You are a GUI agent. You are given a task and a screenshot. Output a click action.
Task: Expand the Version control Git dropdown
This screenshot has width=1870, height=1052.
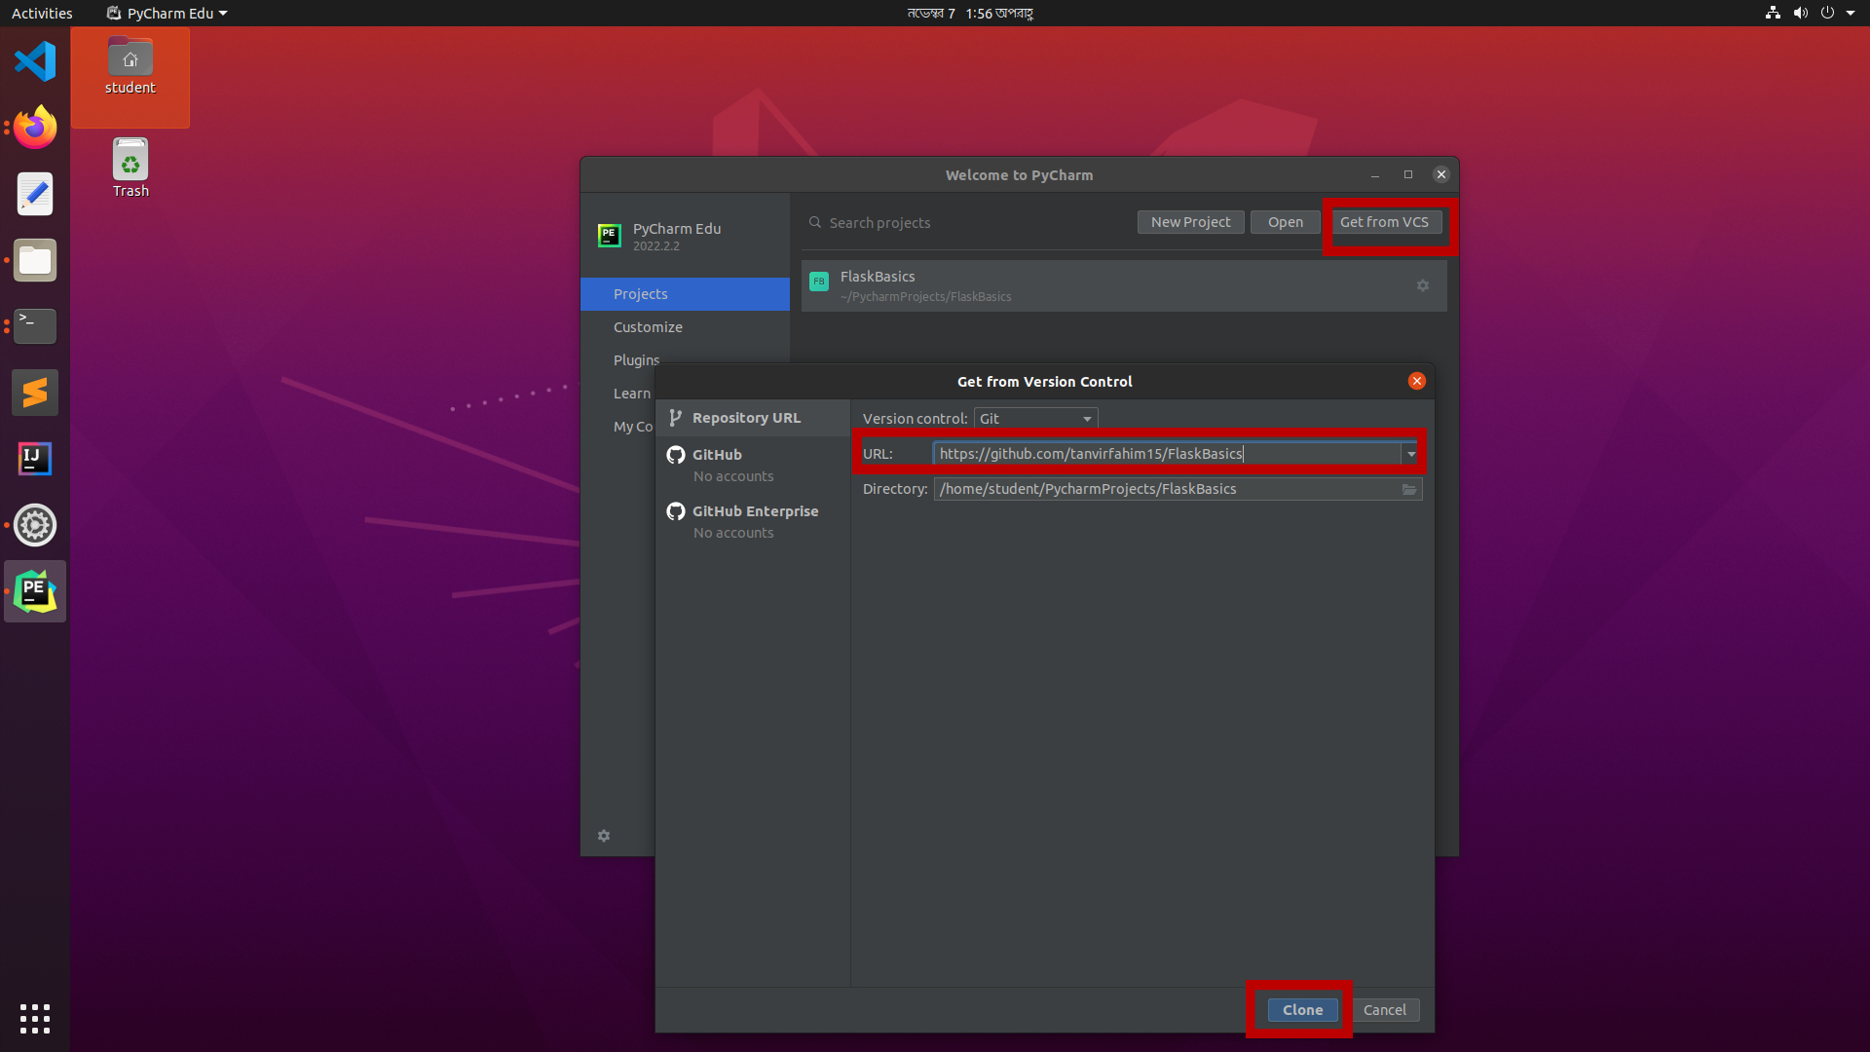pos(1035,419)
